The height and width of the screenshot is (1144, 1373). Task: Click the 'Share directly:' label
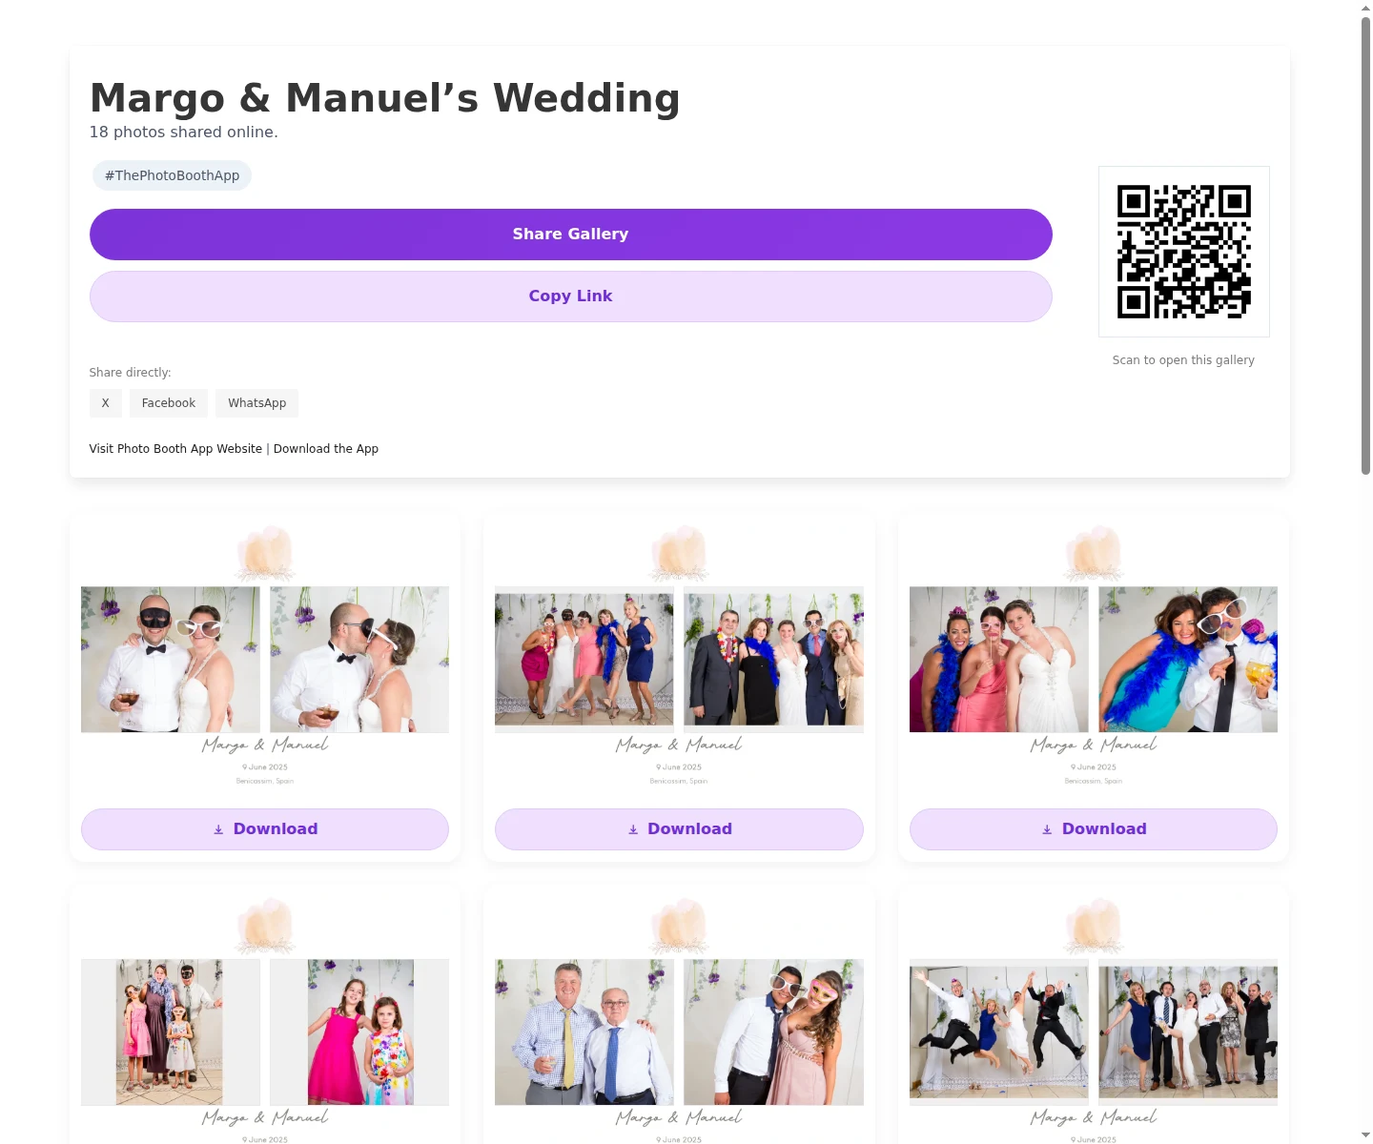131,373
